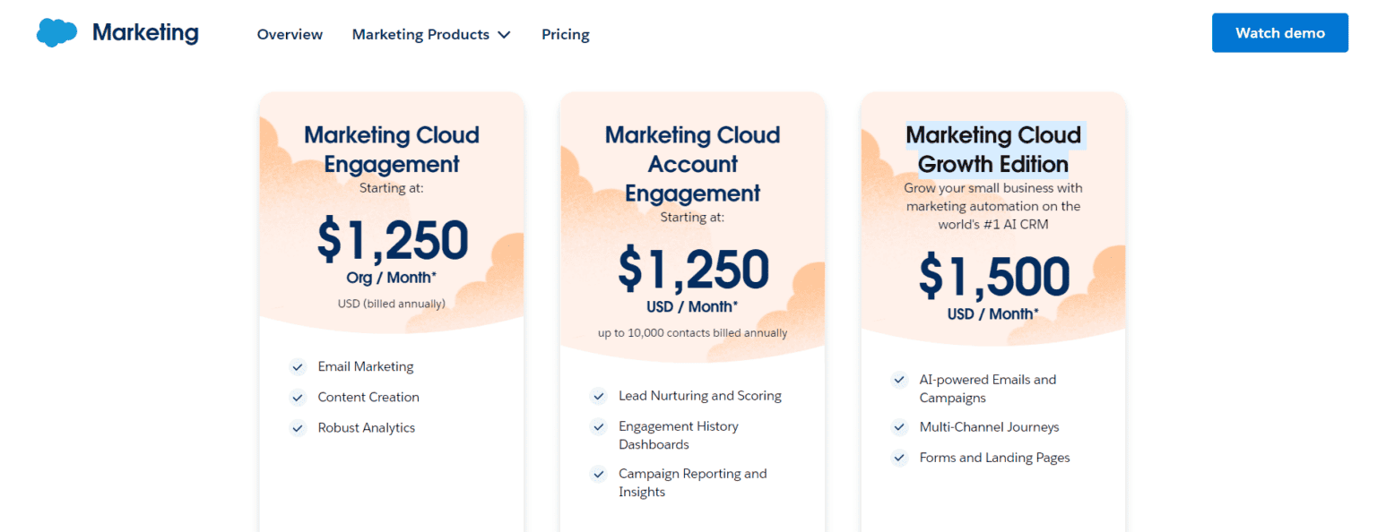Select the Marketing Cloud Account Engagement title
The height and width of the screenshot is (532, 1377).
point(692,164)
